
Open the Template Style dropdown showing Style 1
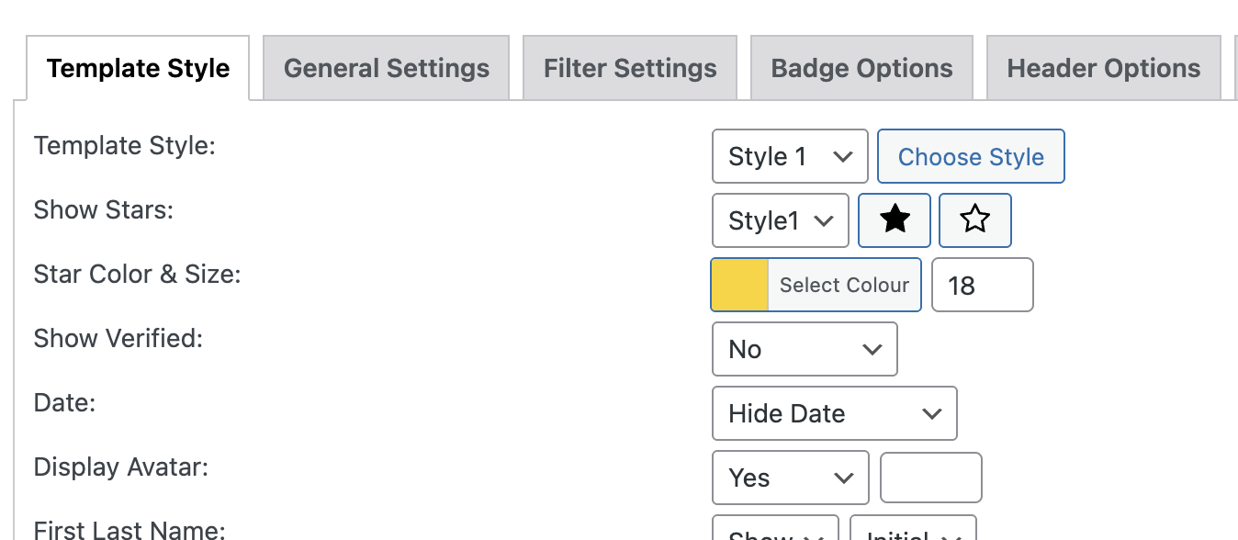tap(790, 156)
